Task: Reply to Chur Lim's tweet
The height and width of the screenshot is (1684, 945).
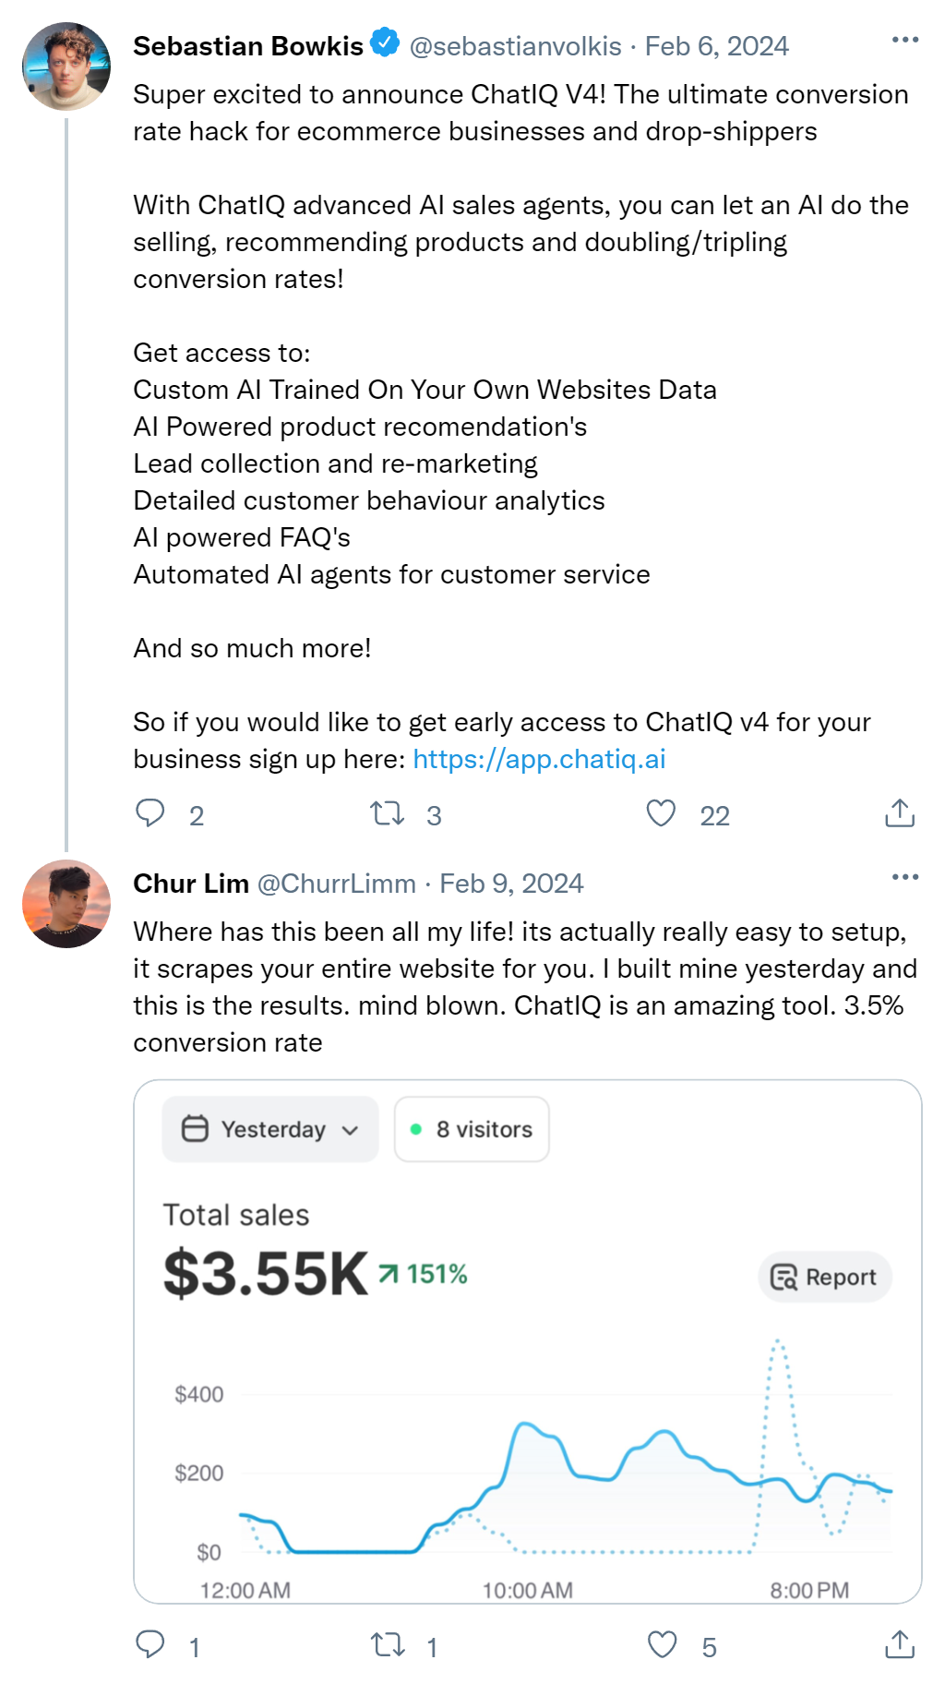Action: click(150, 1644)
